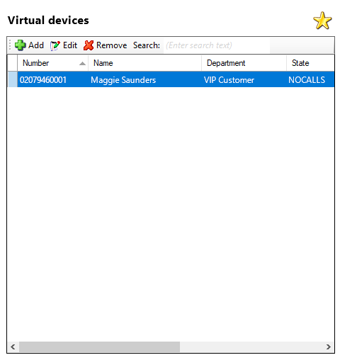The width and height of the screenshot is (340, 360).
Task: Click the Edit pencil icon
Action: (55, 45)
